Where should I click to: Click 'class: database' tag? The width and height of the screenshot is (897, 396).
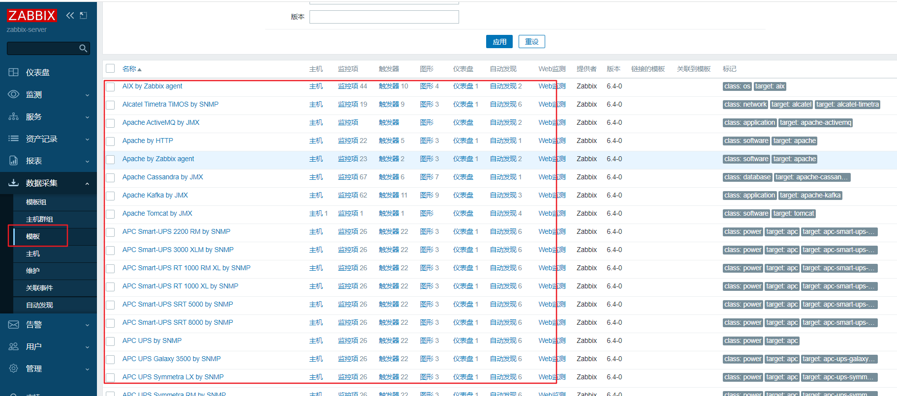[747, 177]
